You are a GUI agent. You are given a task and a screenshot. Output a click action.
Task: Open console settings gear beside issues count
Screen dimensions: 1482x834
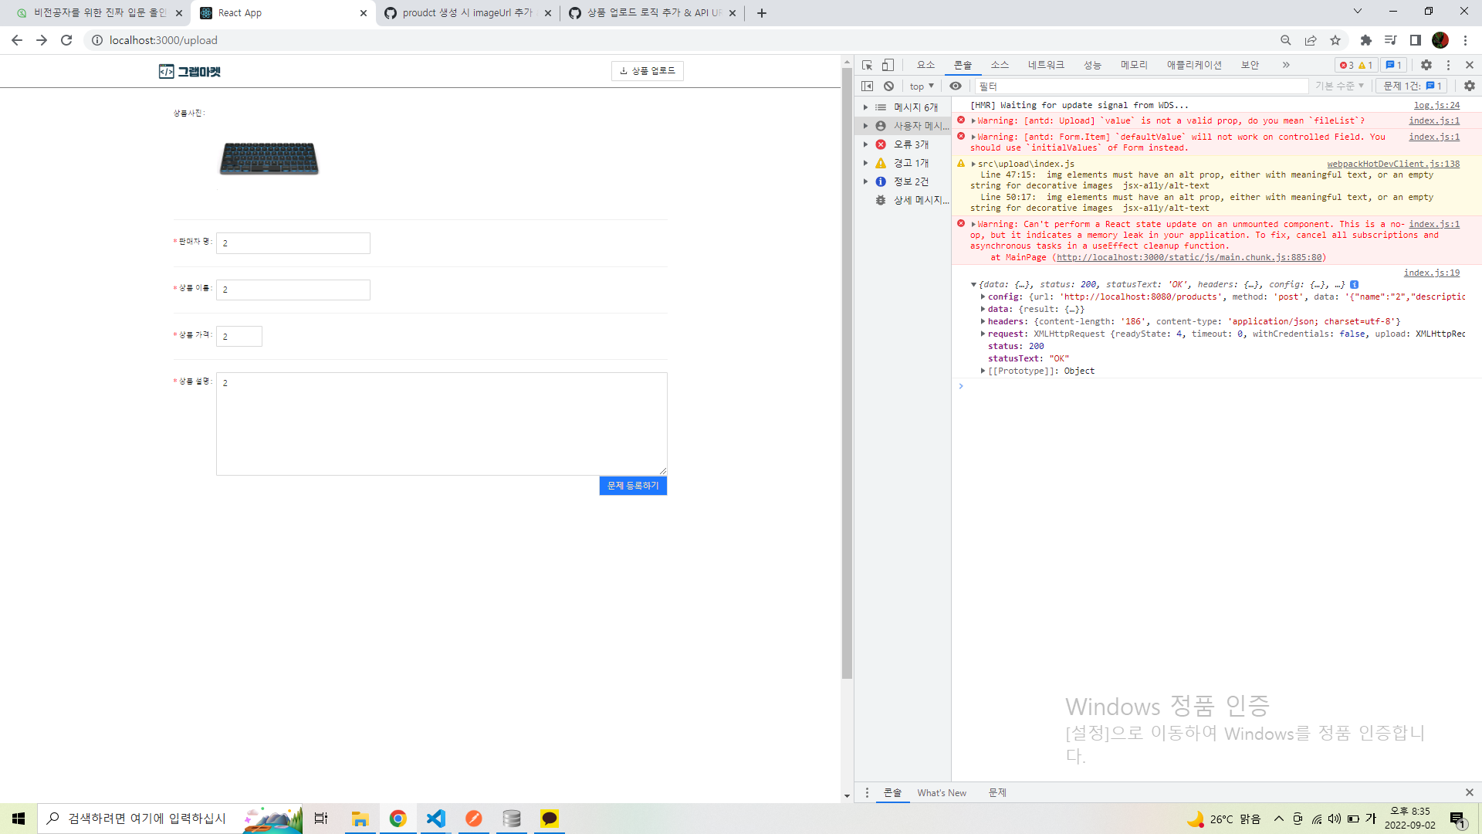pos(1469,86)
